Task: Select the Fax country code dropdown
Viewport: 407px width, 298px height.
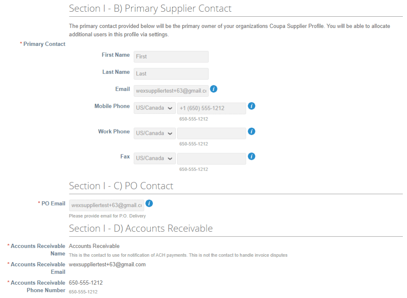Action: 155,159
